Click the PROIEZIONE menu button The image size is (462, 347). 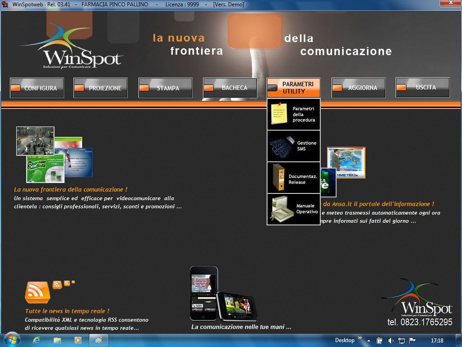[101, 88]
